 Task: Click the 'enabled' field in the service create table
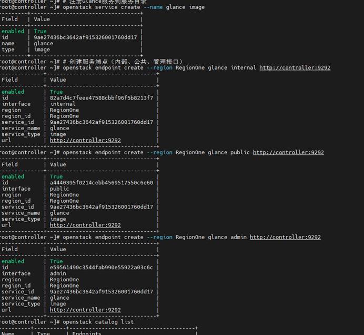click(13, 32)
